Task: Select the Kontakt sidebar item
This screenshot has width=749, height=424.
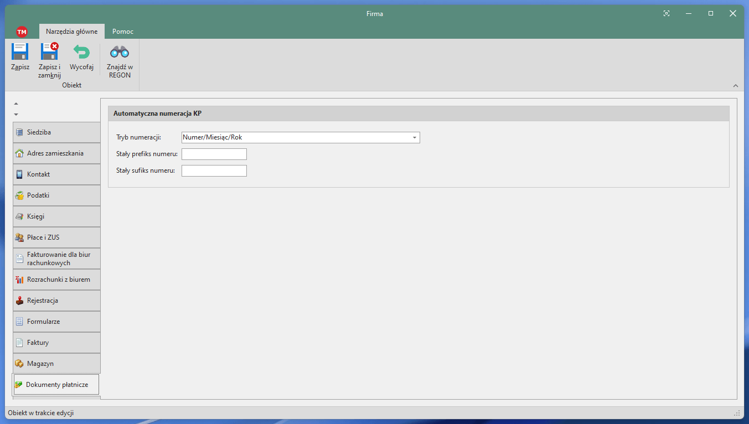Action: coord(56,174)
